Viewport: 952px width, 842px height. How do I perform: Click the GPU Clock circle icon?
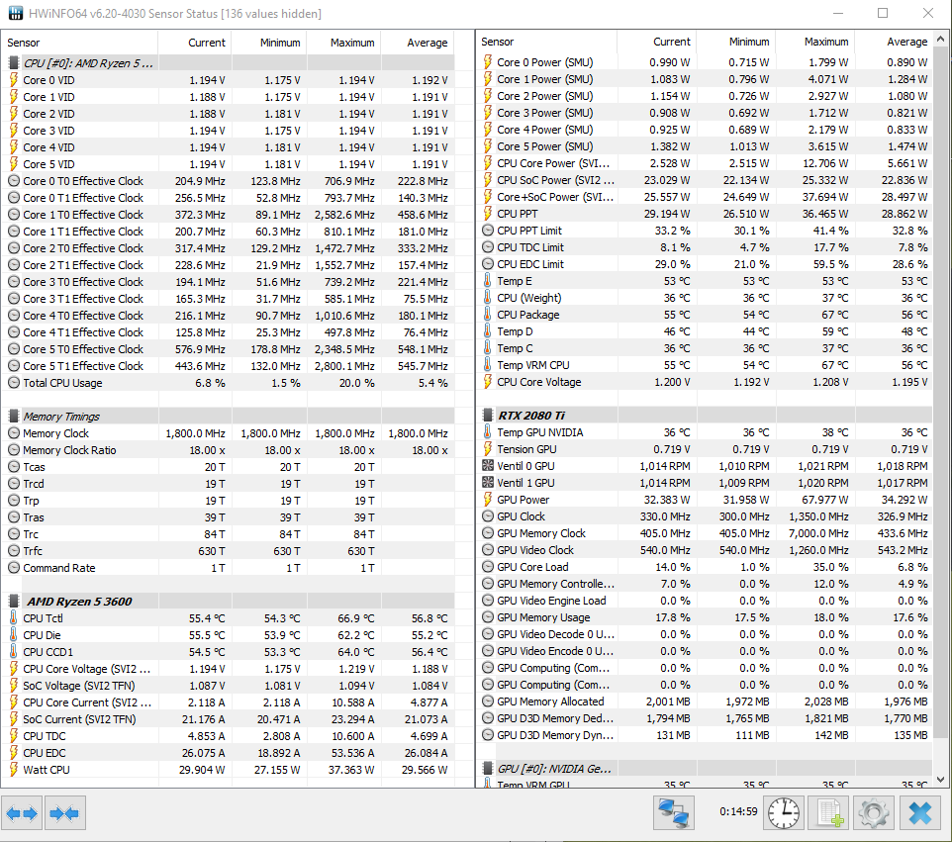(488, 516)
